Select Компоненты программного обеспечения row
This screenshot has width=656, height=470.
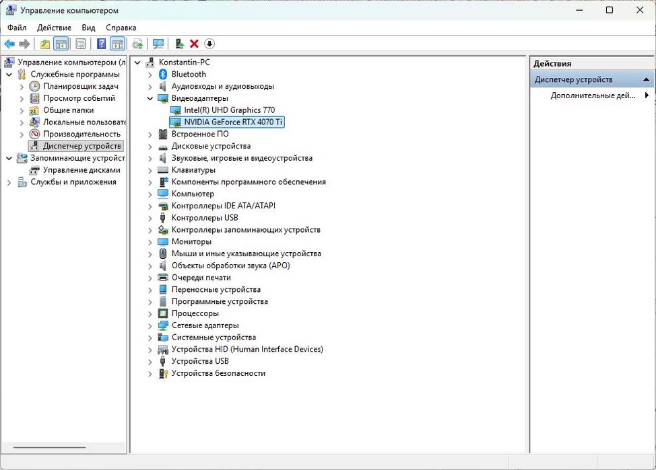[249, 182]
